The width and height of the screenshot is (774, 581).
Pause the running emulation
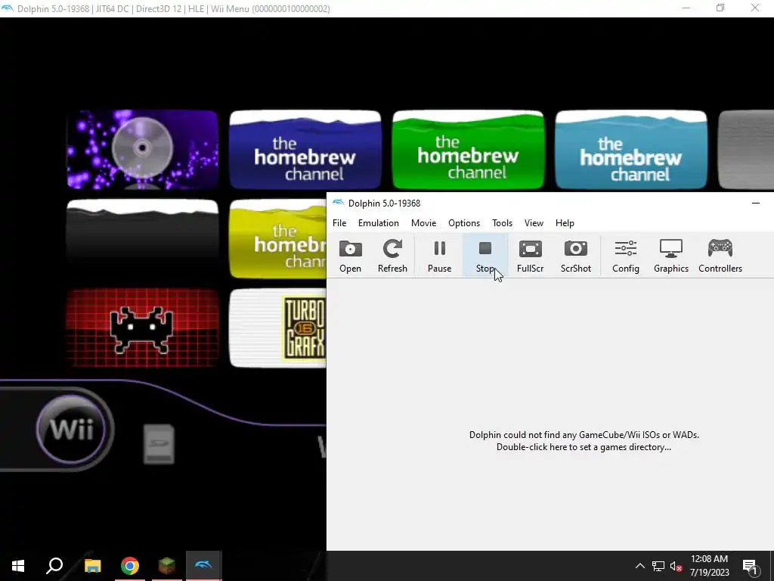point(439,256)
